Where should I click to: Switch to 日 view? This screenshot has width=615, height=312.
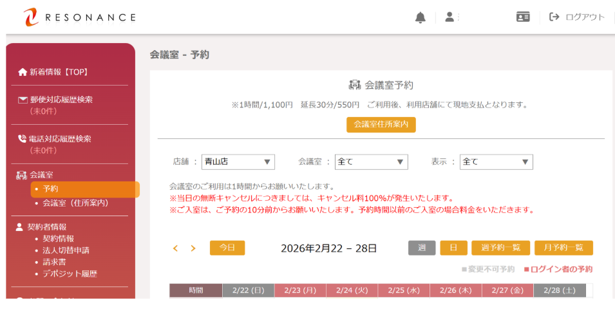click(x=453, y=248)
